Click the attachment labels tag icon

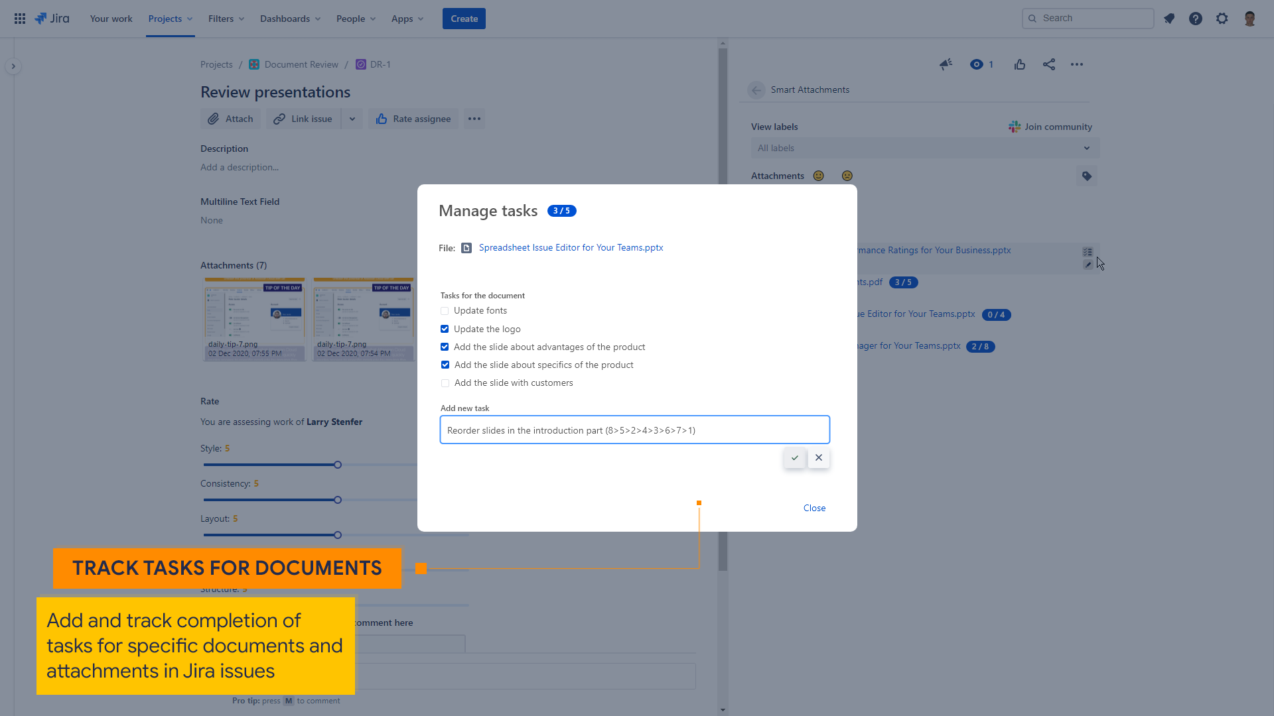coord(1087,176)
